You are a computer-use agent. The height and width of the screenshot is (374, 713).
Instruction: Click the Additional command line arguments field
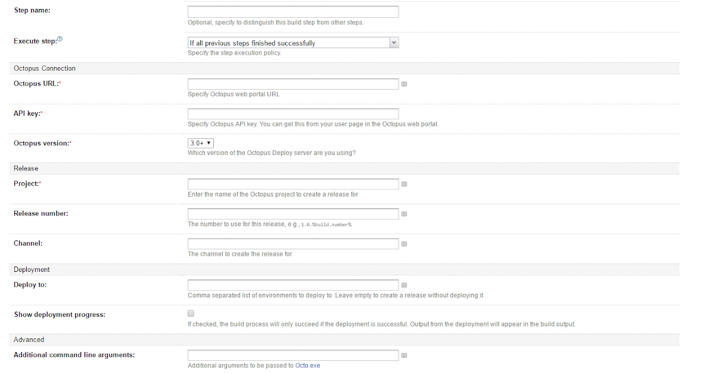[293, 355]
